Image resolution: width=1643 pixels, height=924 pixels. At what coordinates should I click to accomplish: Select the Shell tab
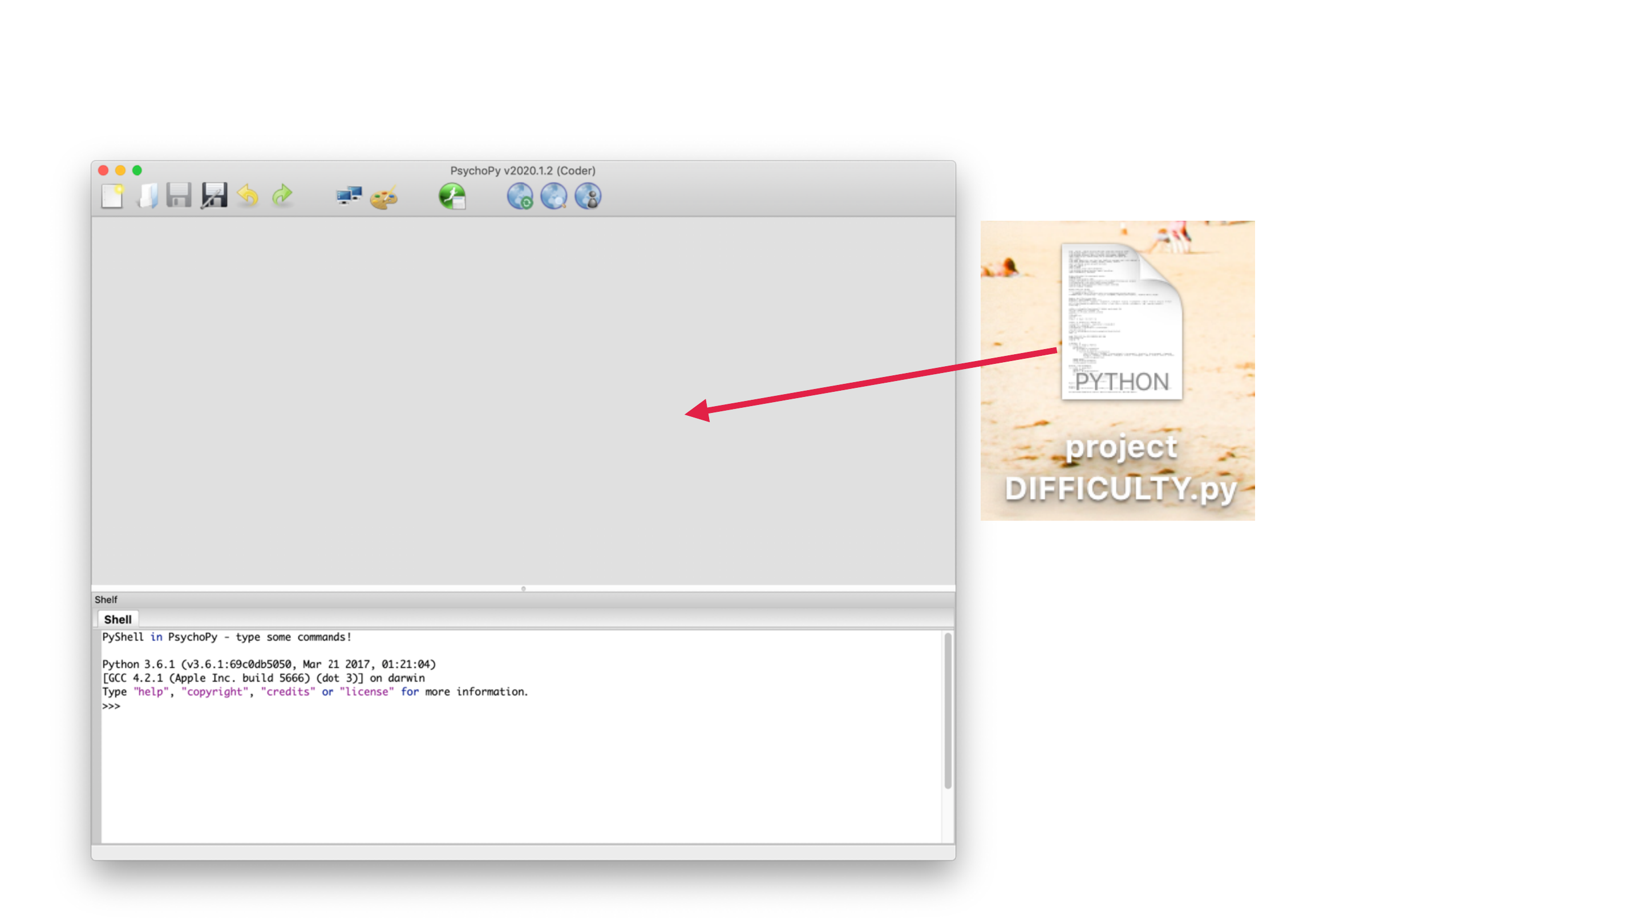118,619
